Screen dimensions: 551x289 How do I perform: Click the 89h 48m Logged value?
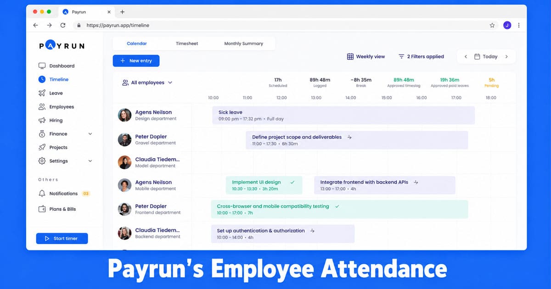320,80
